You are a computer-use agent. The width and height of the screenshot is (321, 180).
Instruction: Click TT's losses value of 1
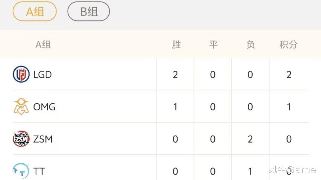coord(250,171)
